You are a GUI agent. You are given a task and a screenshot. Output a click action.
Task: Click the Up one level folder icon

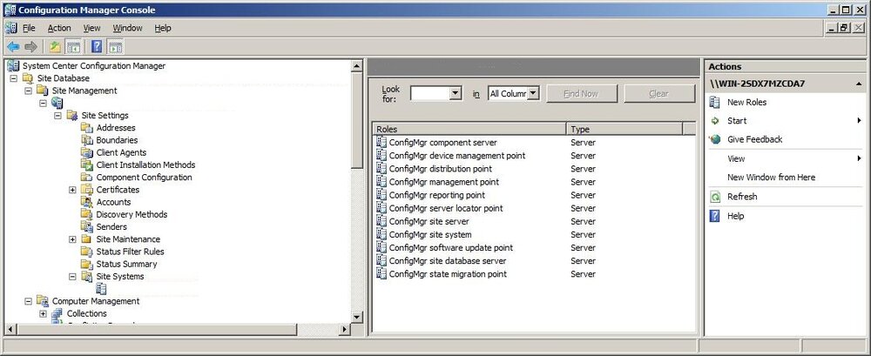(55, 47)
